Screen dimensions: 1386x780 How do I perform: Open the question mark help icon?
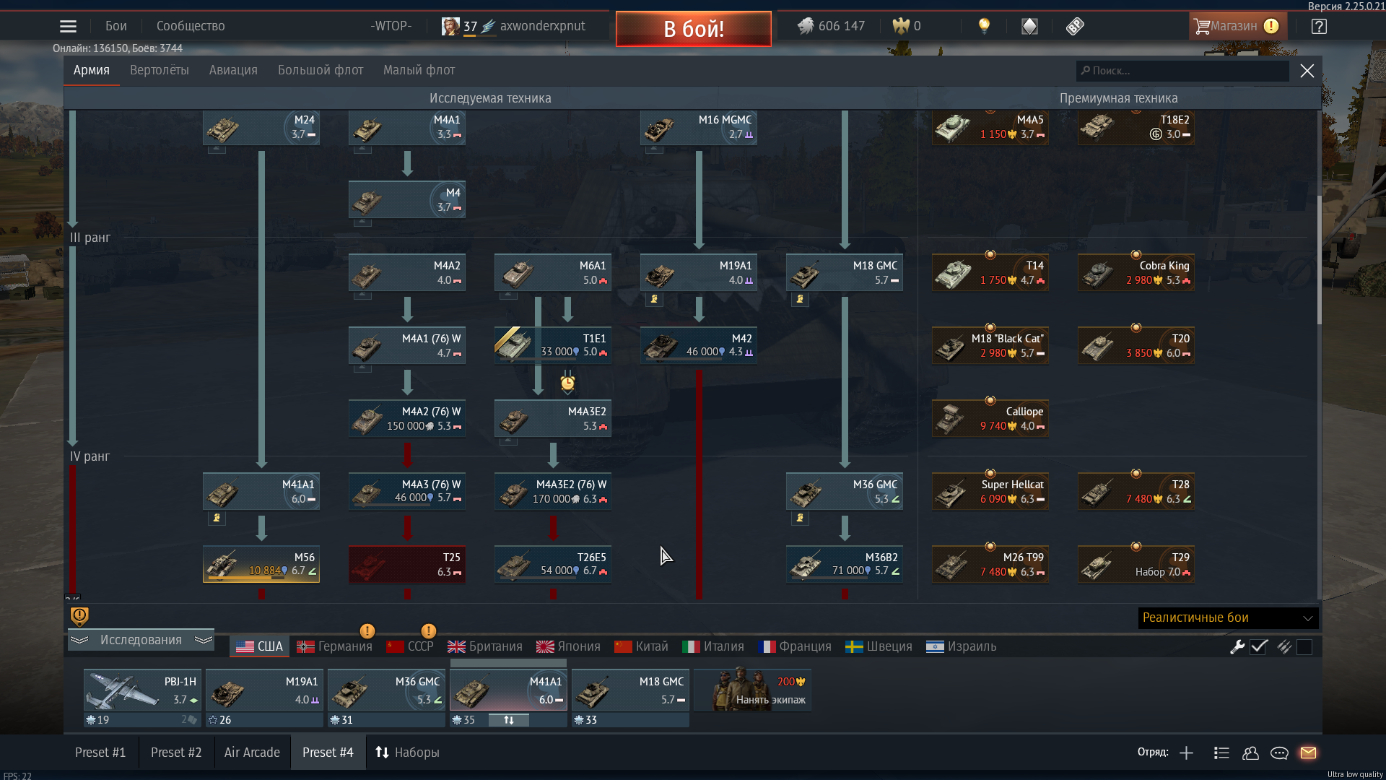click(x=1319, y=26)
